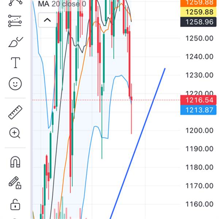The width and height of the screenshot is (219, 219).
Task: Click the 1160.00 price axis tick
Action: [199, 204]
